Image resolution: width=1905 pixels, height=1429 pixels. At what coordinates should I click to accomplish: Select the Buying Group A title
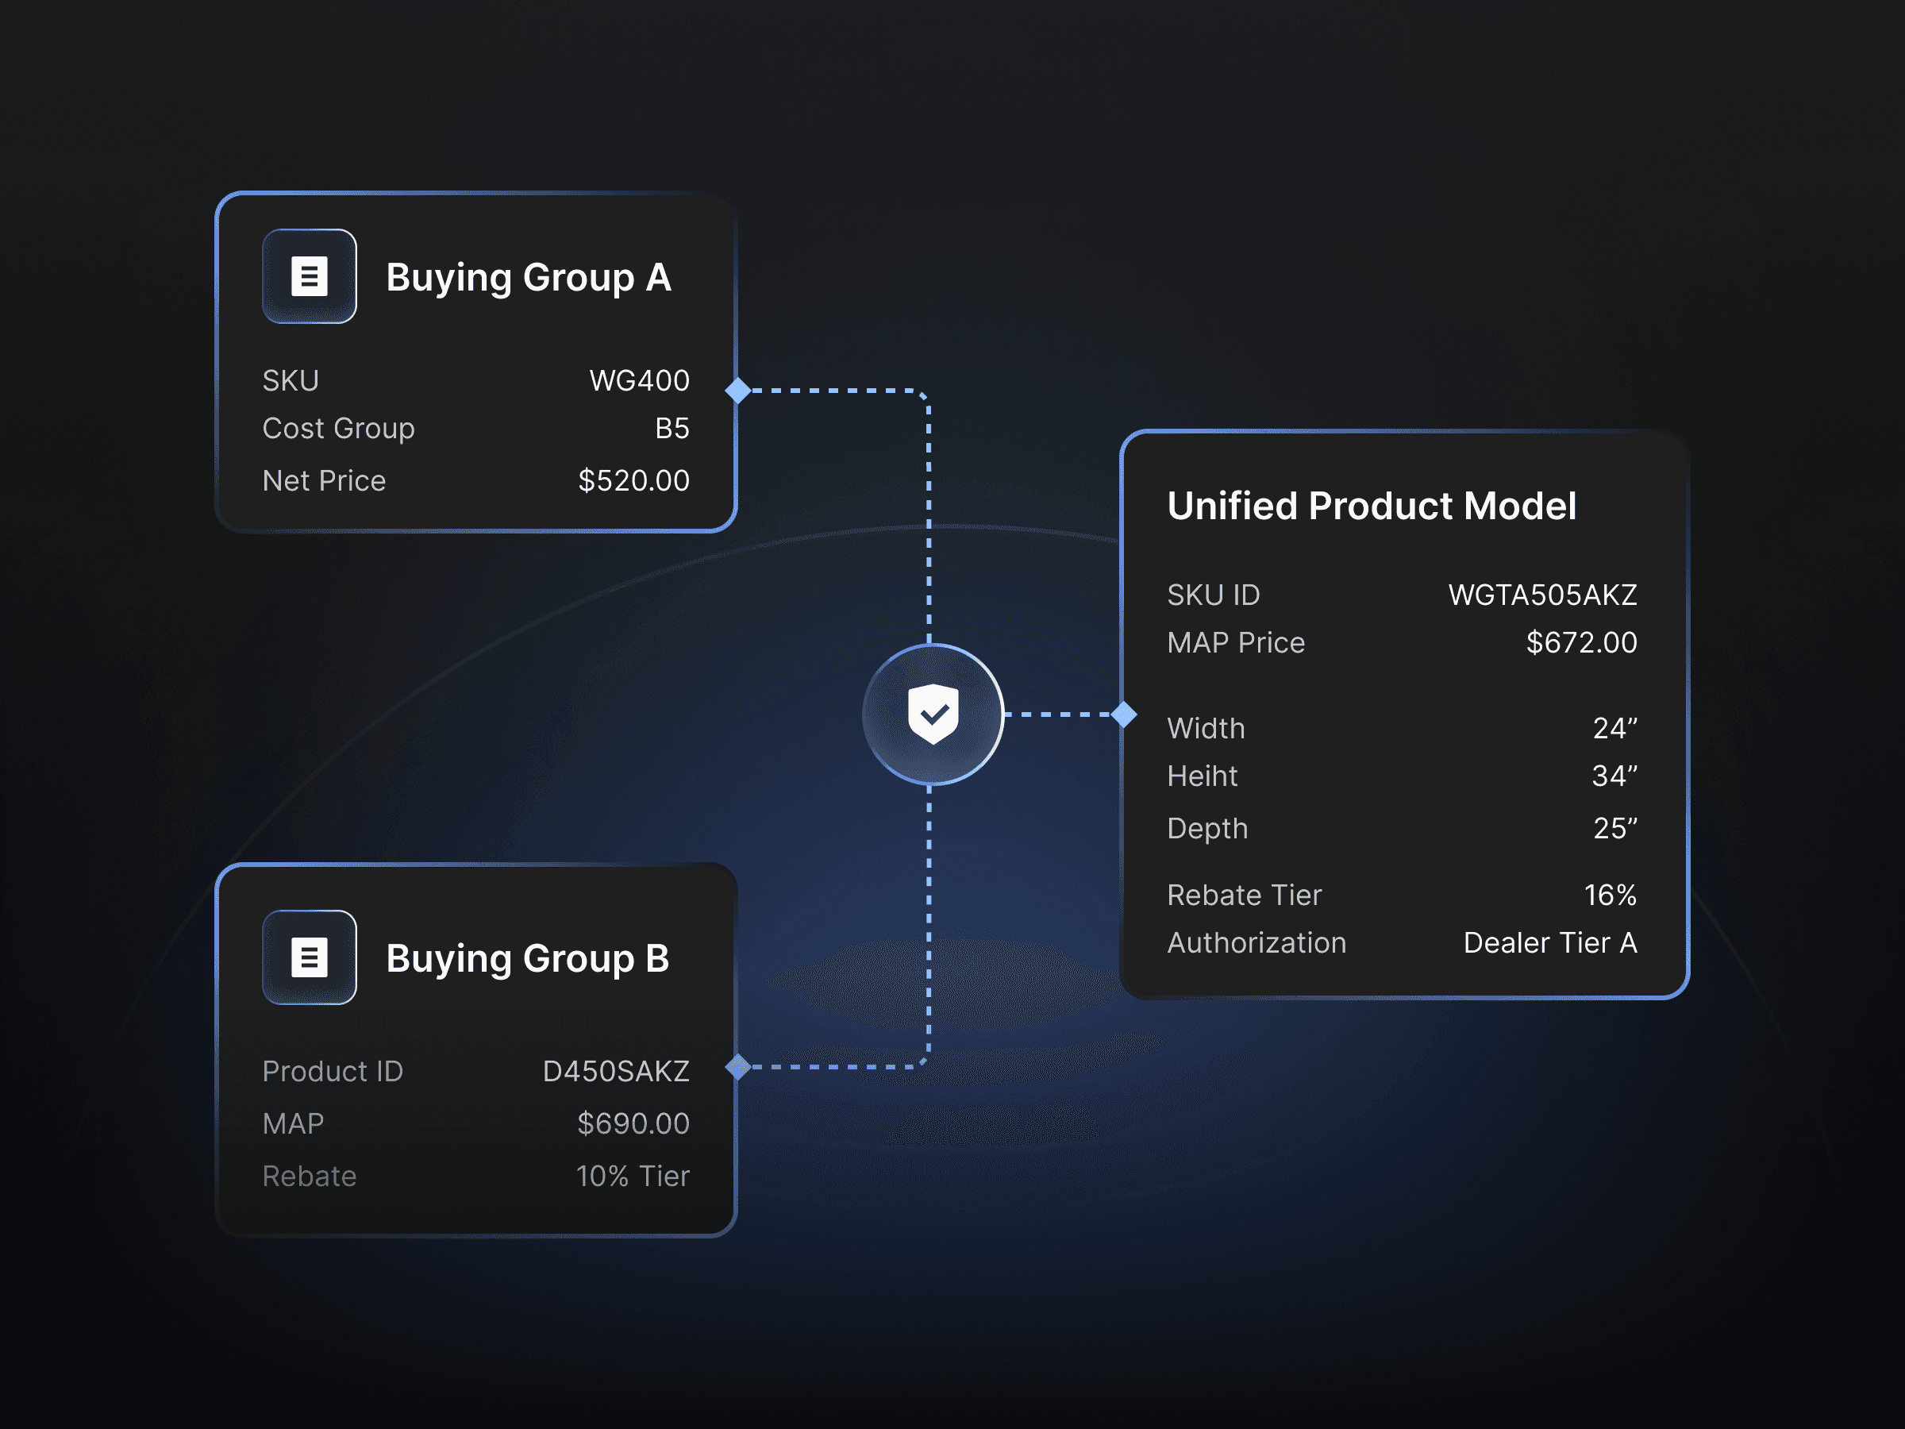[528, 277]
